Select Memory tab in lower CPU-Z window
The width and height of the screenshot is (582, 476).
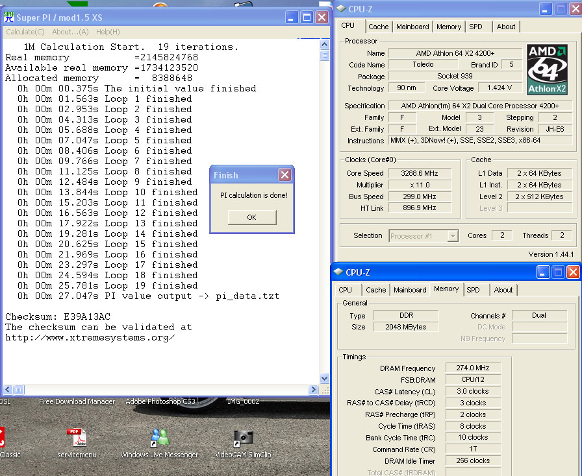pos(446,289)
